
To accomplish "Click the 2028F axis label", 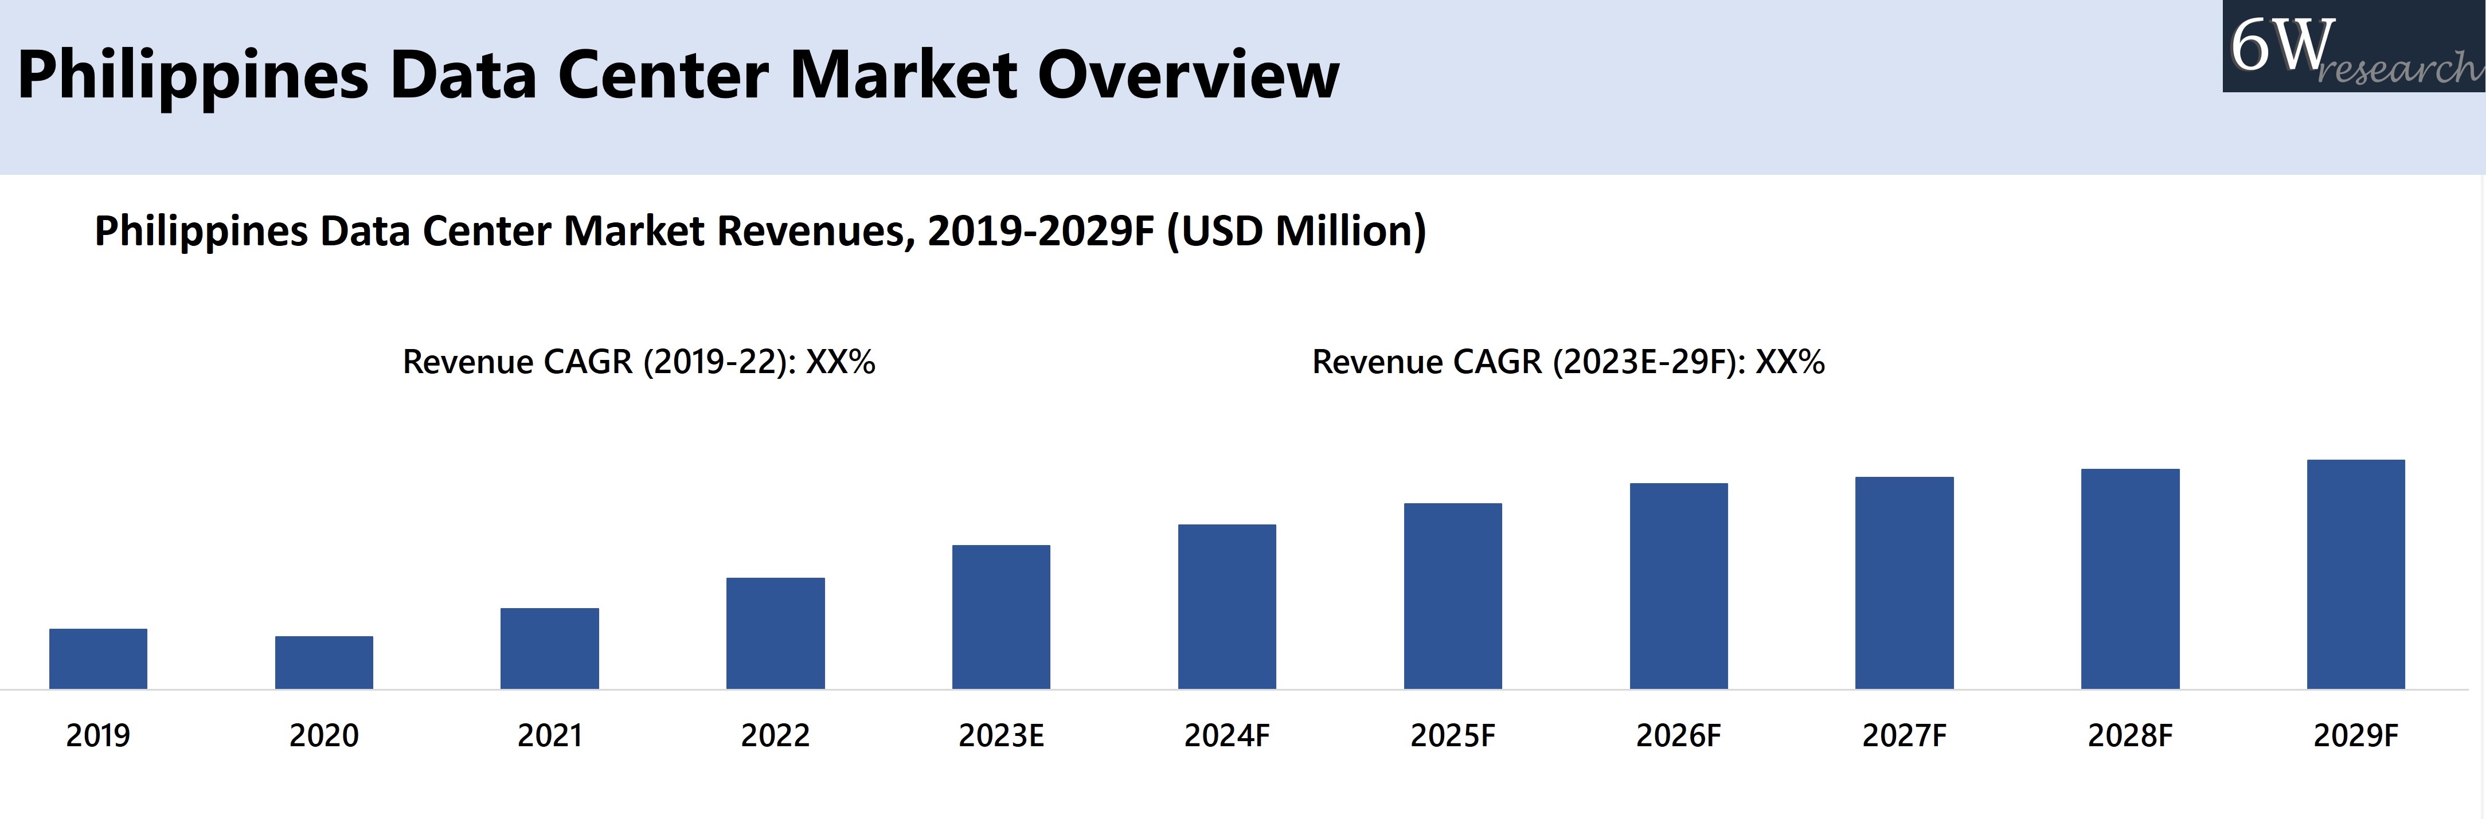I will point(2131,736).
